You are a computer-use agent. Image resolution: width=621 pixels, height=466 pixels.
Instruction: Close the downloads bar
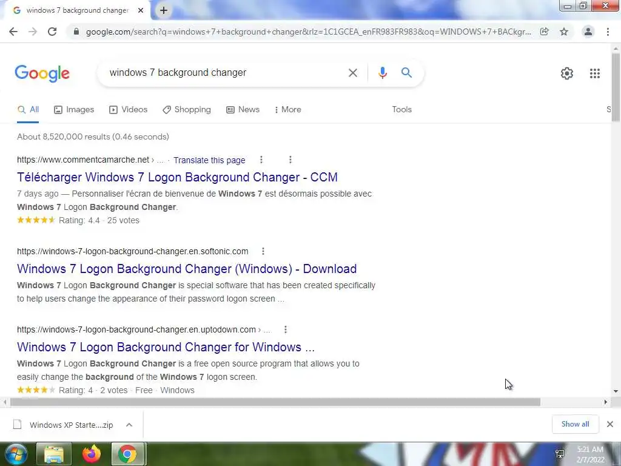tap(610, 424)
